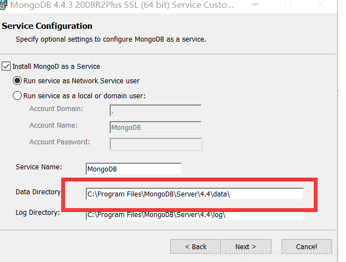Select Run service as Network Service user

(x=17, y=81)
